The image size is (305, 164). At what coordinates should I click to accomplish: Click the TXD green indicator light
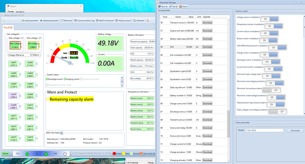[x=27, y=154]
